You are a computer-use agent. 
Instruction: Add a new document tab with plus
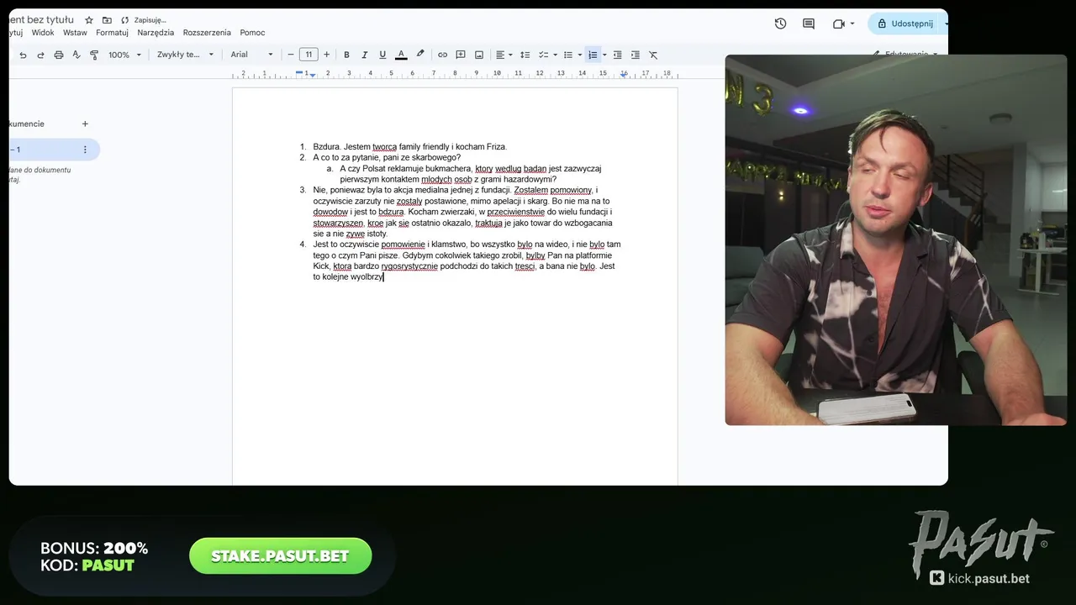(x=85, y=124)
